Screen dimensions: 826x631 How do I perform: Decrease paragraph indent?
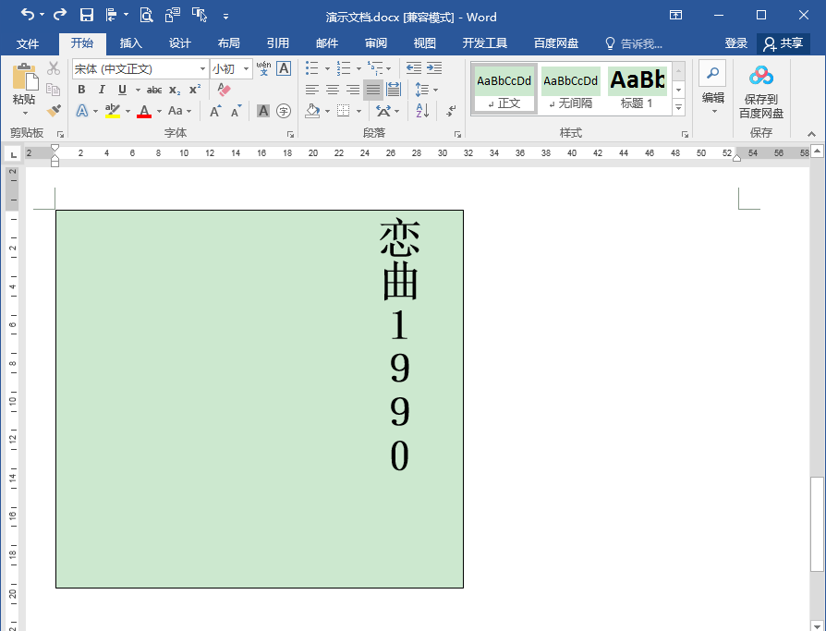(414, 68)
